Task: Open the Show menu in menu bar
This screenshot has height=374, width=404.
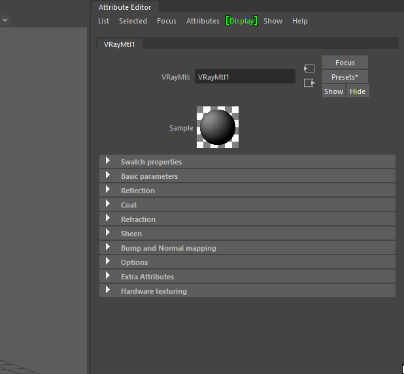Action: click(x=273, y=21)
